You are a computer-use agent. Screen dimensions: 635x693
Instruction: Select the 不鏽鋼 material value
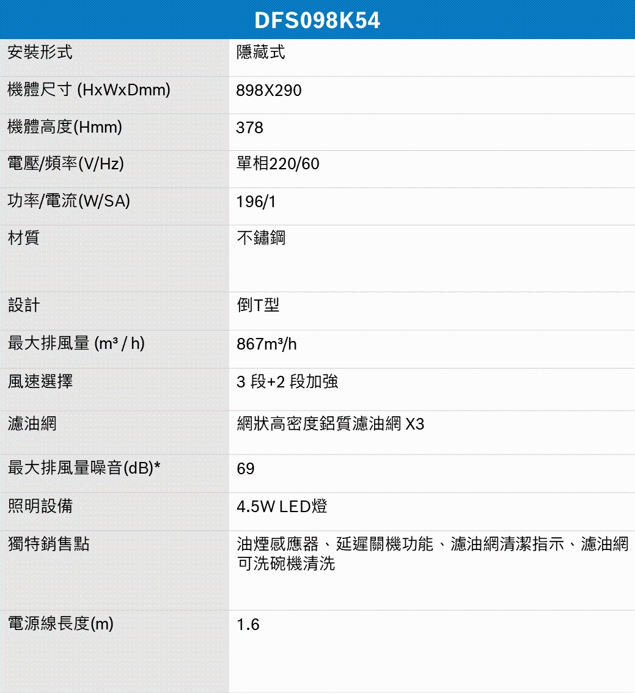(x=261, y=238)
